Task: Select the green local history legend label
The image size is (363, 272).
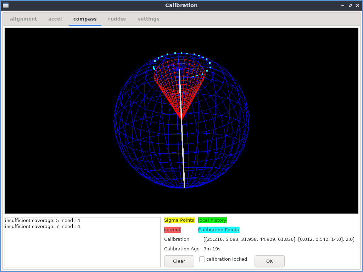Action: coord(212,220)
